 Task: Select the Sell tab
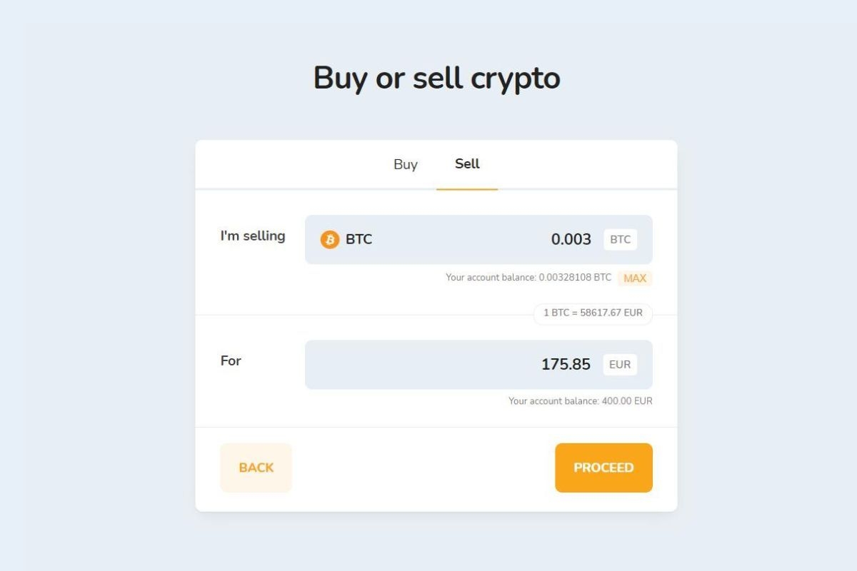[467, 164]
